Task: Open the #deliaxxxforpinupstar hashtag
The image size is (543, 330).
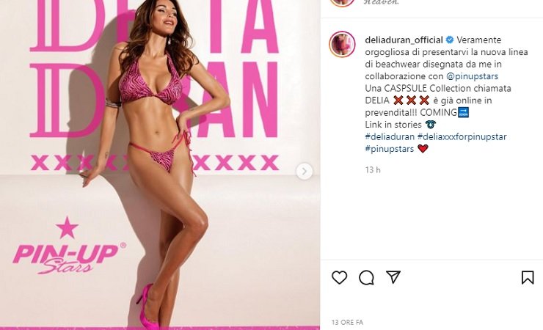Action: [x=462, y=136]
